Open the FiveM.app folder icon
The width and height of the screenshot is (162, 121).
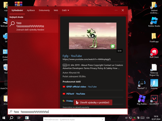tap(154, 38)
